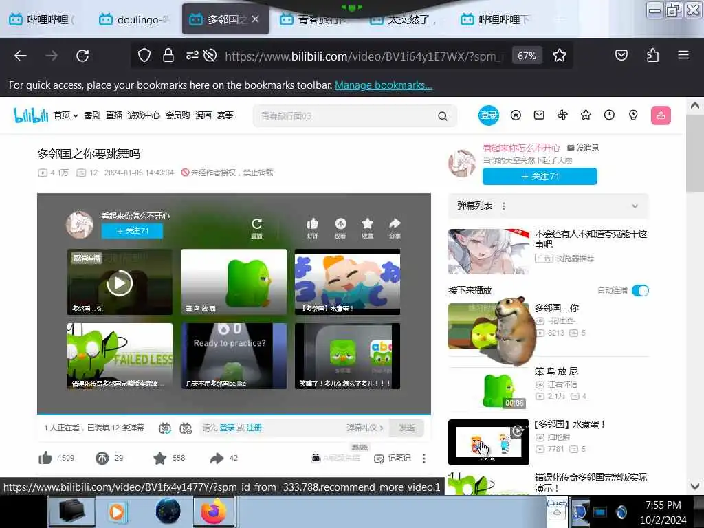Open the dynamics fan icon in header
This screenshot has height=528, width=704.
(x=562, y=115)
